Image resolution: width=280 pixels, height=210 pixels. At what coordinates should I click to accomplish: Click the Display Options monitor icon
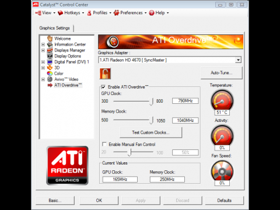50,56
